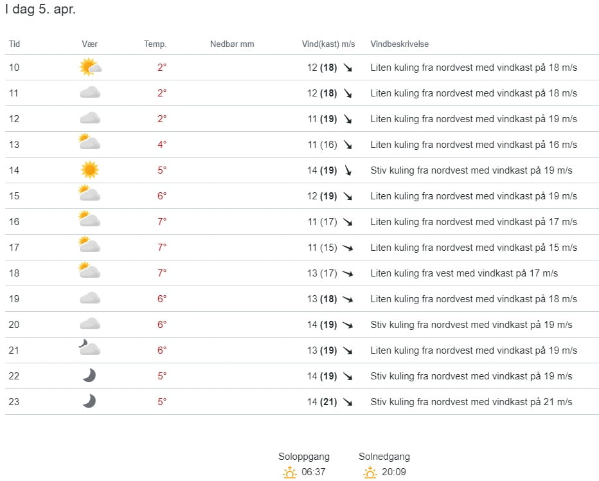599x481 pixels.
Task: Click the partly sunny icon for hour 10
Action: point(89,67)
